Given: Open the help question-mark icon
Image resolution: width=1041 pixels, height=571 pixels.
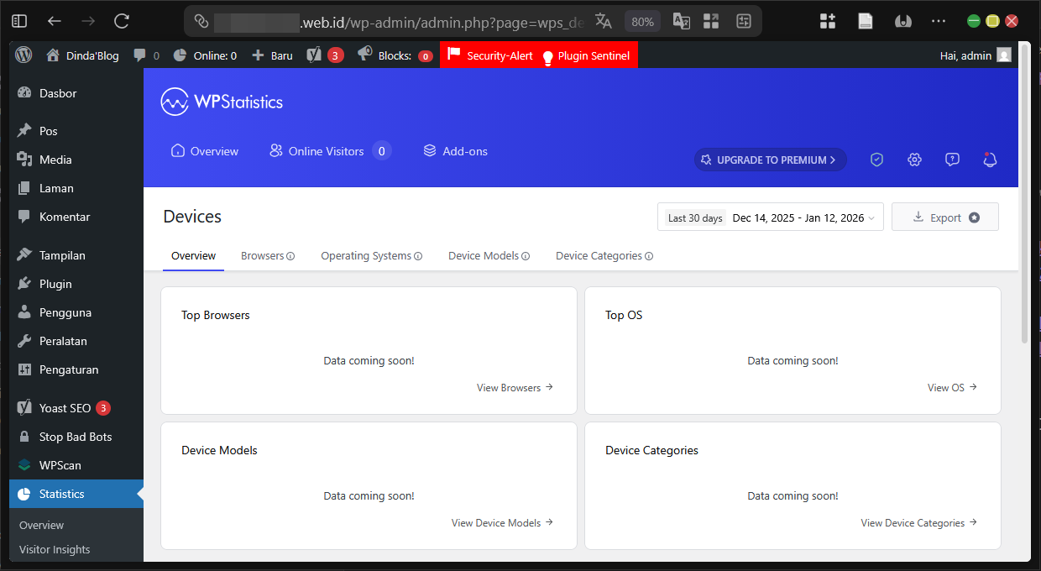Looking at the screenshot, I should coord(952,160).
